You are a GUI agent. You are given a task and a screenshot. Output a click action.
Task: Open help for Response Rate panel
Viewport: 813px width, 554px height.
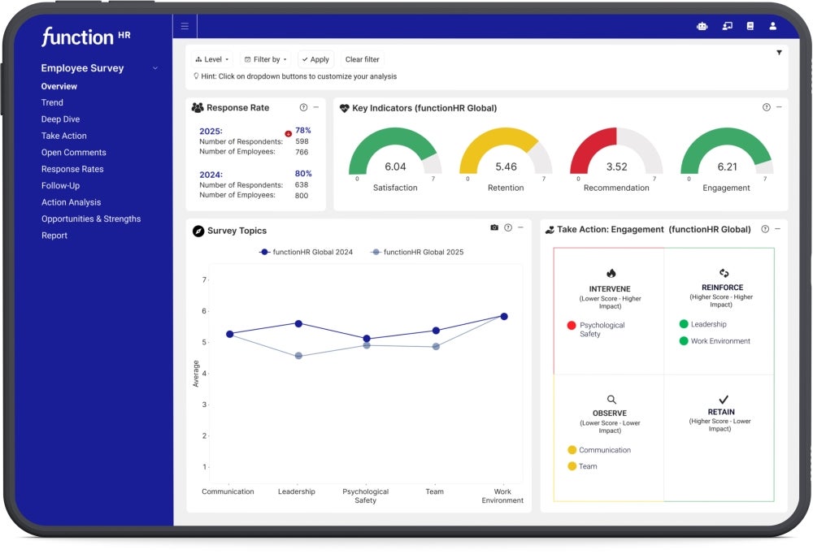coord(303,107)
